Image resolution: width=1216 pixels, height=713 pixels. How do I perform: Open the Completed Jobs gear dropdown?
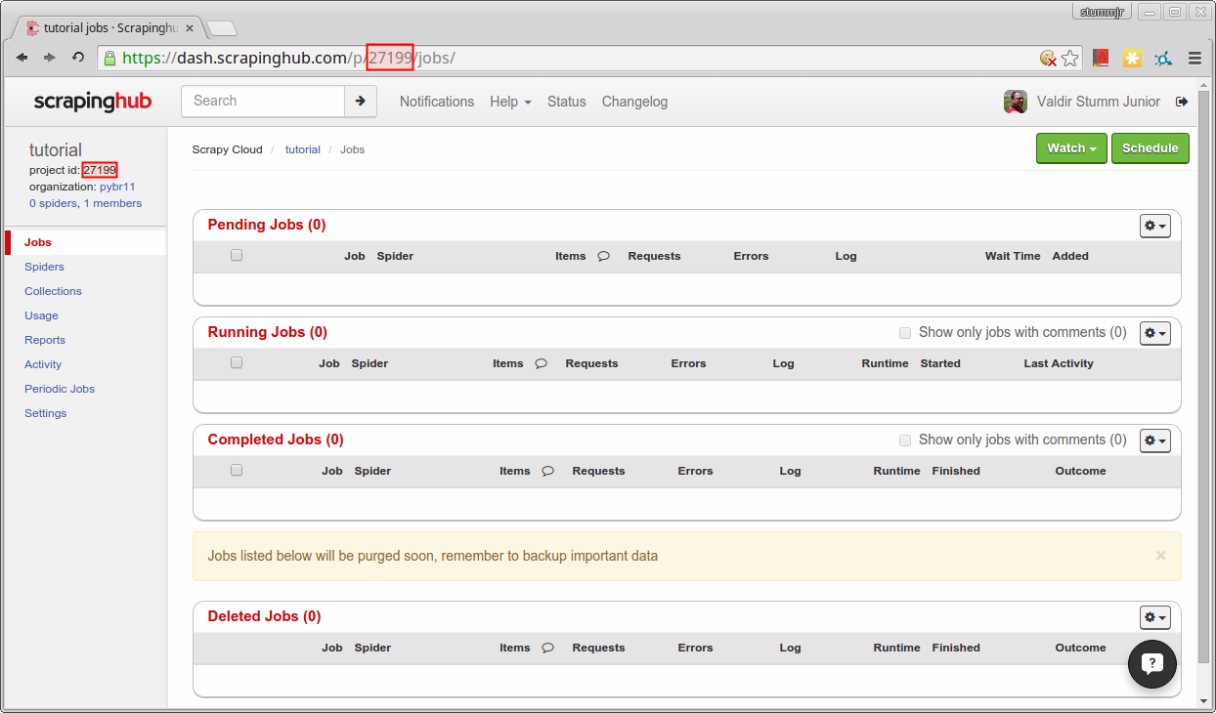click(x=1155, y=440)
